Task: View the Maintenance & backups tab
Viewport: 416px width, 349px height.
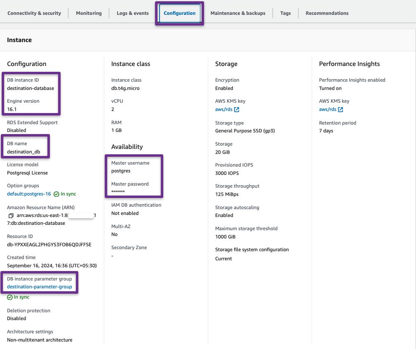Action: [x=238, y=13]
